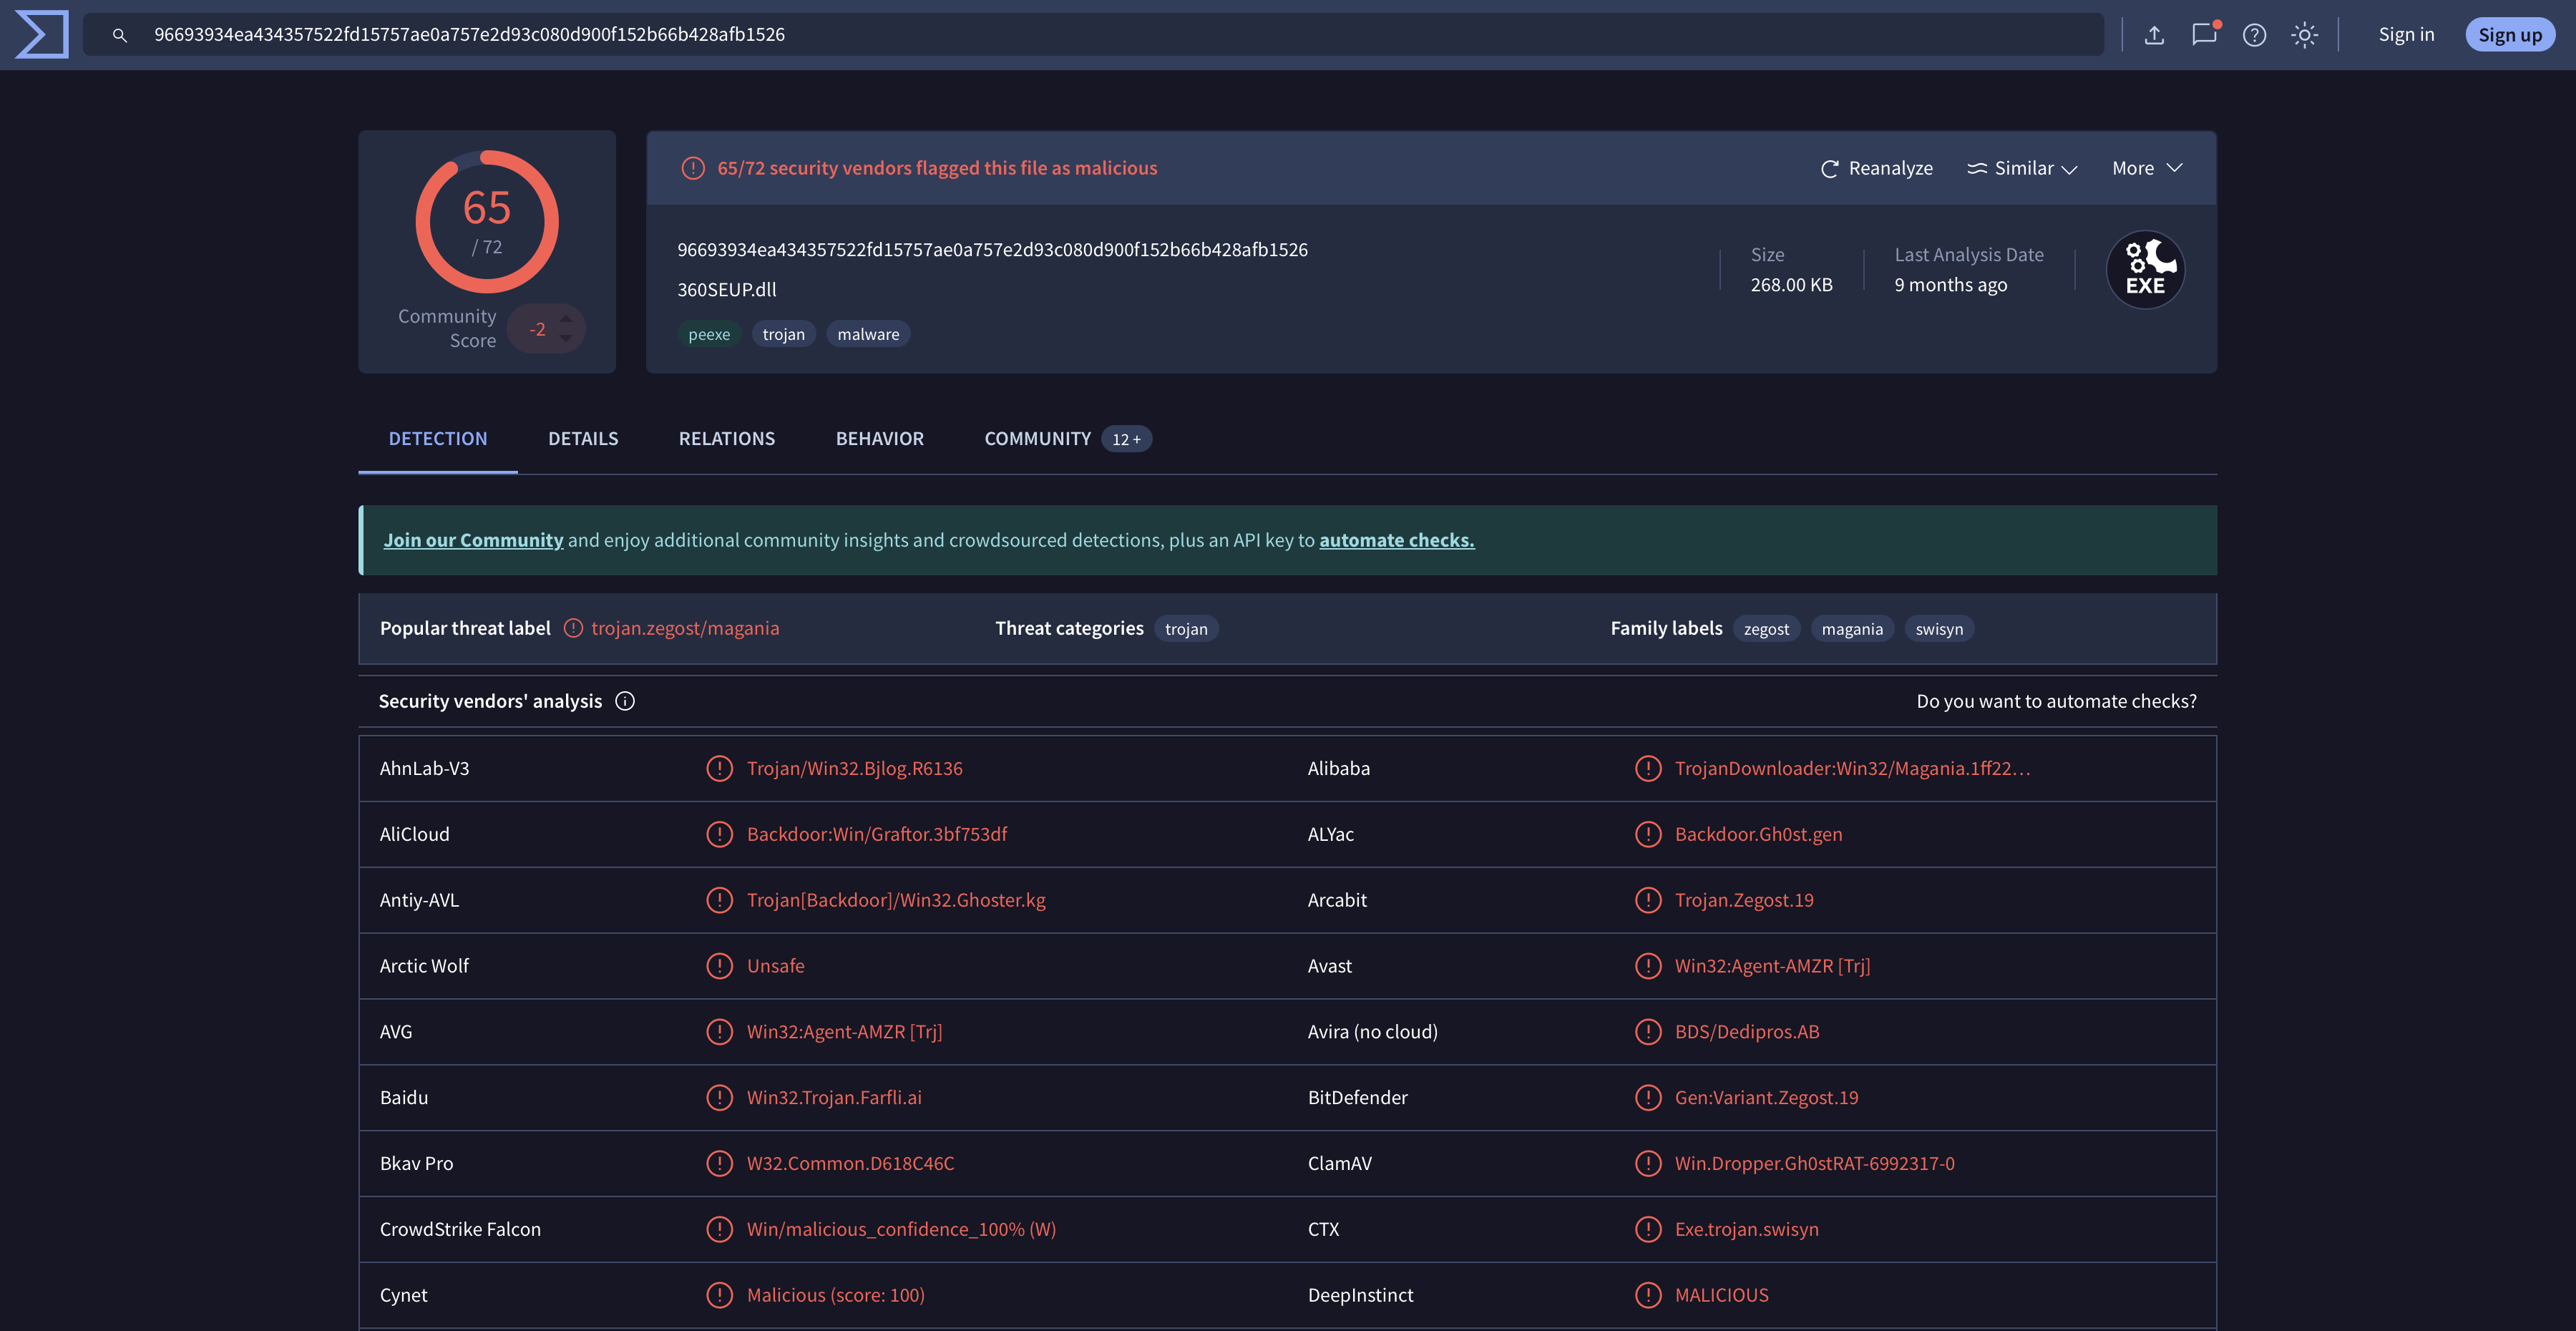Screen dimensions: 2576x1331
Task: Click the Reanalyze button
Action: pos(1876,168)
